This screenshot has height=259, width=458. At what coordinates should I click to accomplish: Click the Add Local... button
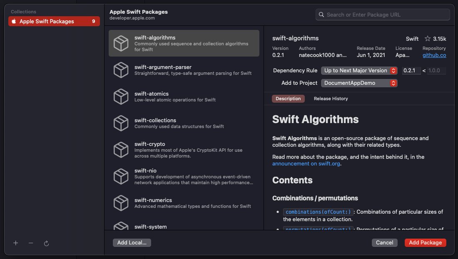132,243
